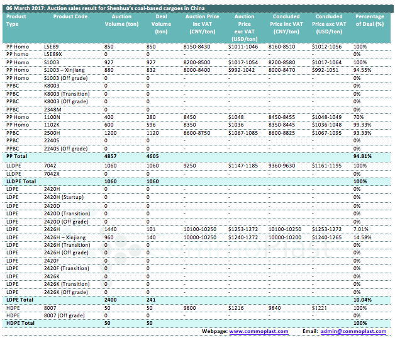
Task: Click the 7.01% deal percentage cell
Action: click(360, 230)
